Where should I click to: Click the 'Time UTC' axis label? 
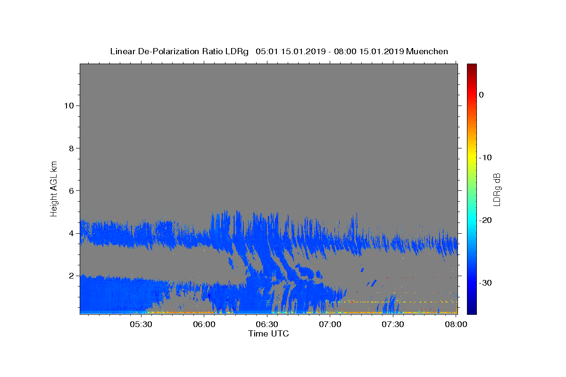tap(268, 334)
